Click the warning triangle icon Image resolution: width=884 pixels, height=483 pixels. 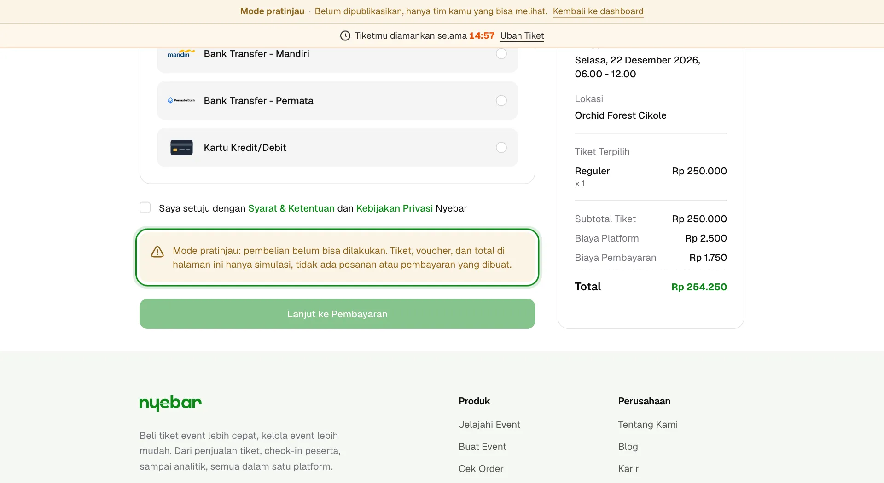157,252
